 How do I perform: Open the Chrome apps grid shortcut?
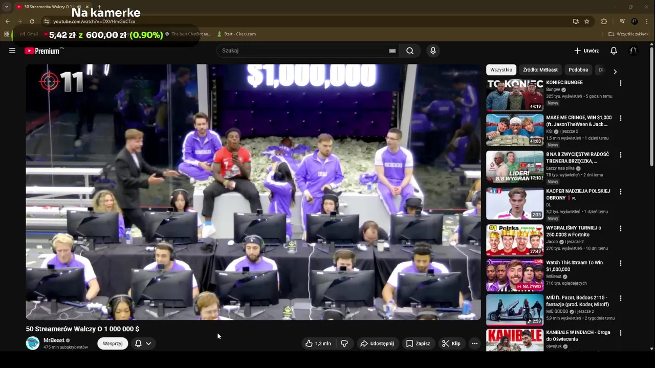click(x=7, y=34)
